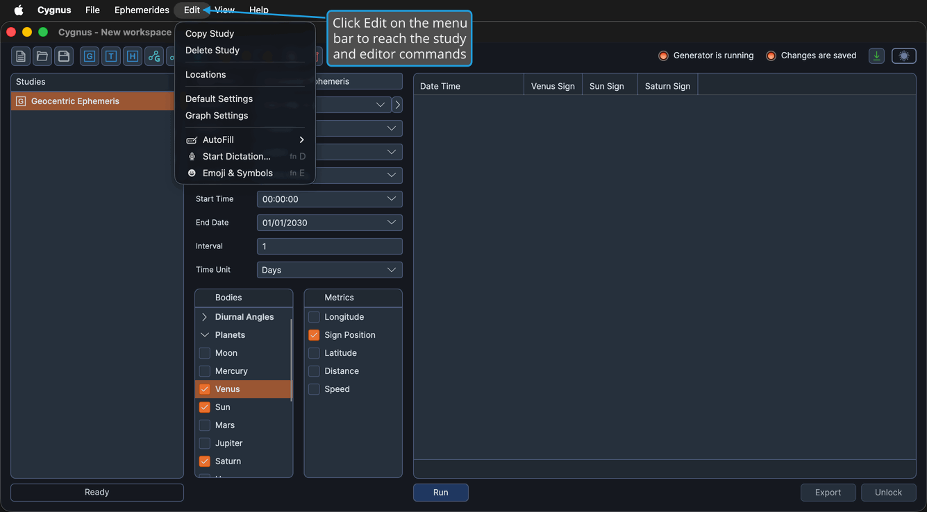This screenshot has width=927, height=512.
Task: Open the Time Unit Days dropdown
Action: click(330, 270)
